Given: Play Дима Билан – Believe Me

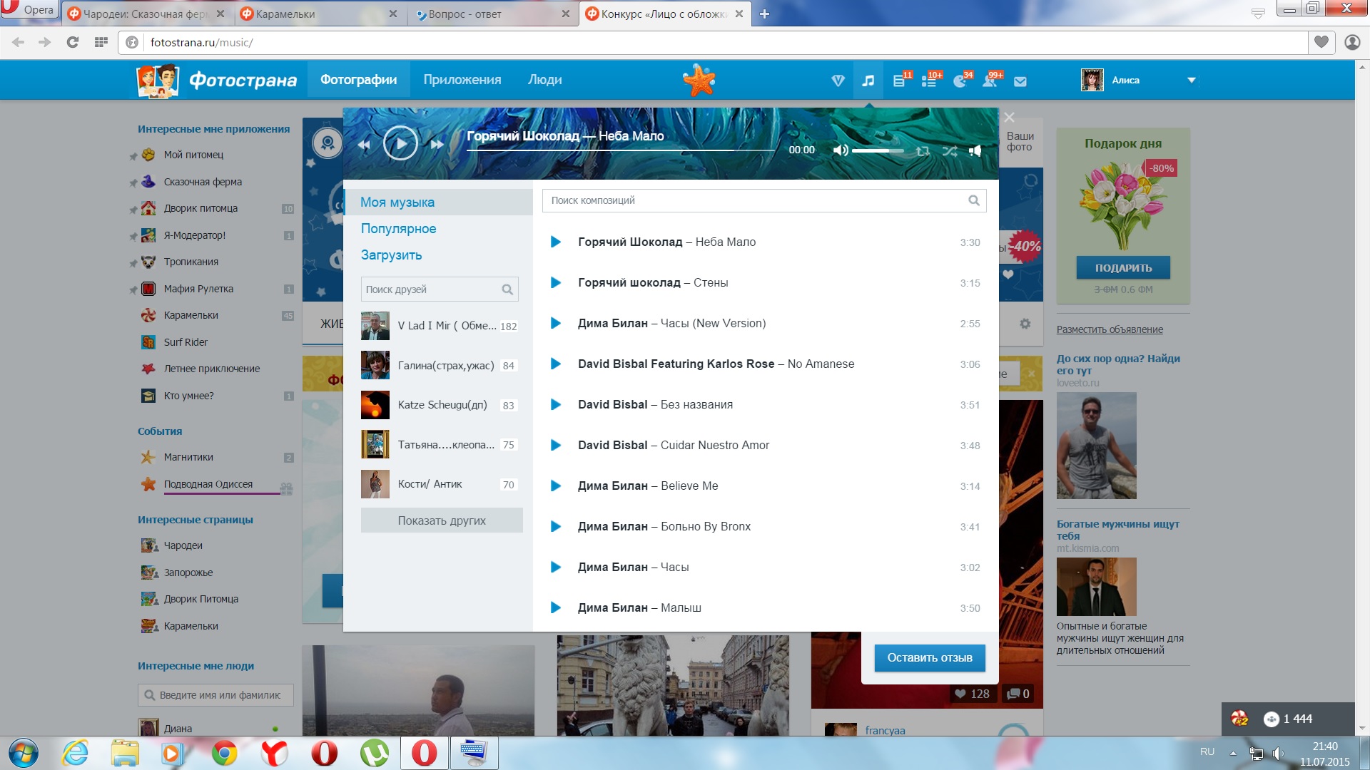Looking at the screenshot, I should (556, 486).
